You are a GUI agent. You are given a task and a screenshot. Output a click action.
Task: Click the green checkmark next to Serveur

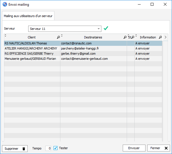pos(106,28)
